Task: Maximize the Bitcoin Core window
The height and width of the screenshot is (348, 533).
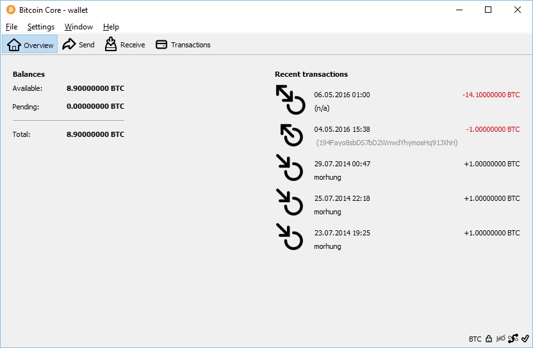Action: 488,10
